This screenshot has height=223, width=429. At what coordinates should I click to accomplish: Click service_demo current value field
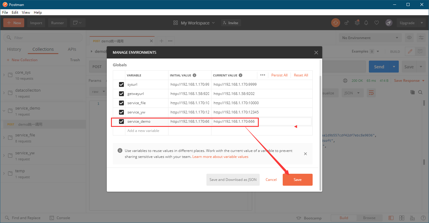pyautogui.click(x=262, y=122)
